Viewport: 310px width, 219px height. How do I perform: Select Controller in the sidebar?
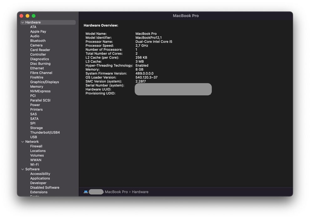pos(38,55)
